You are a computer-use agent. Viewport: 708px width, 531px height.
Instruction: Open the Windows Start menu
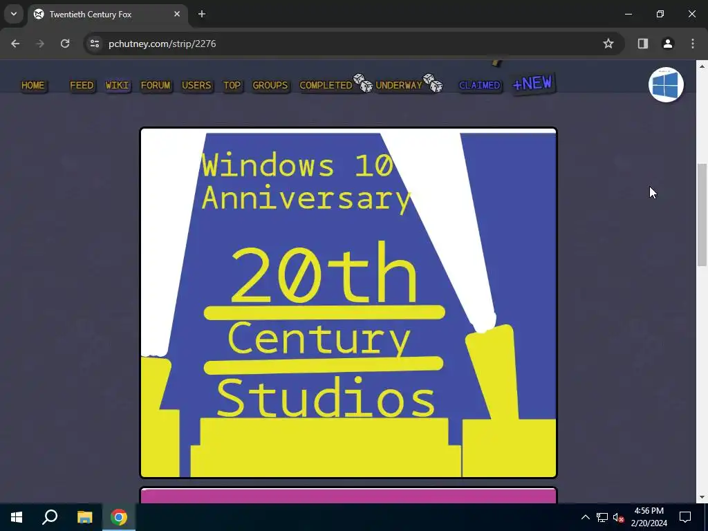click(x=17, y=517)
